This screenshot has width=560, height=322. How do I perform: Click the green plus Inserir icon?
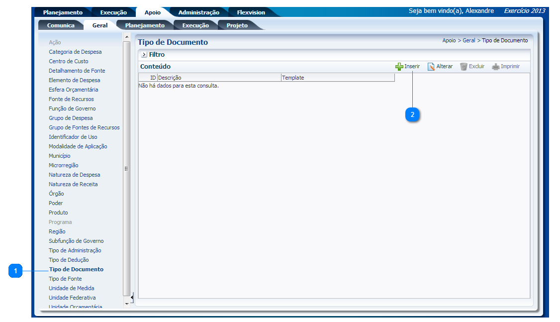(x=399, y=67)
